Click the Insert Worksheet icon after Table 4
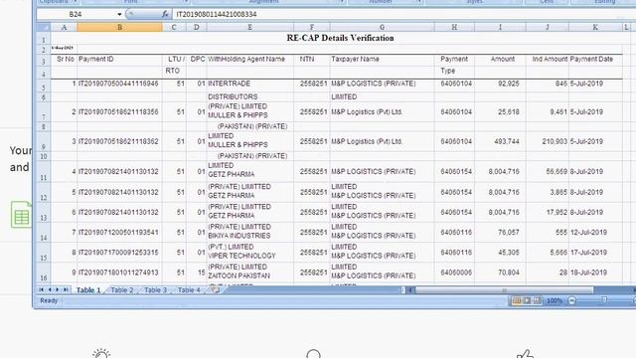The image size is (636, 358). pyautogui.click(x=215, y=289)
